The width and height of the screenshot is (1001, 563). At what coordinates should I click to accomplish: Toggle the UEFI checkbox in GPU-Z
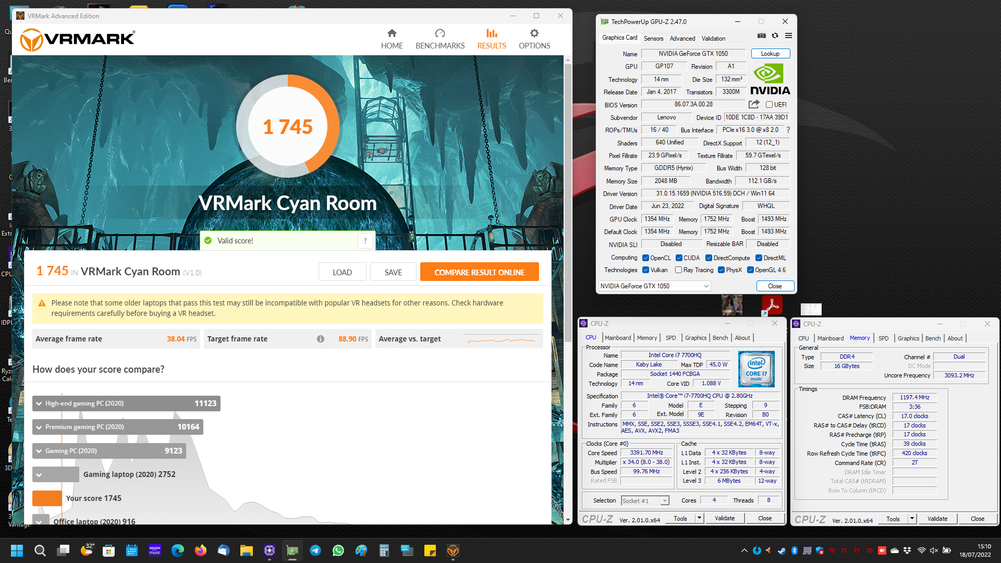[769, 105]
